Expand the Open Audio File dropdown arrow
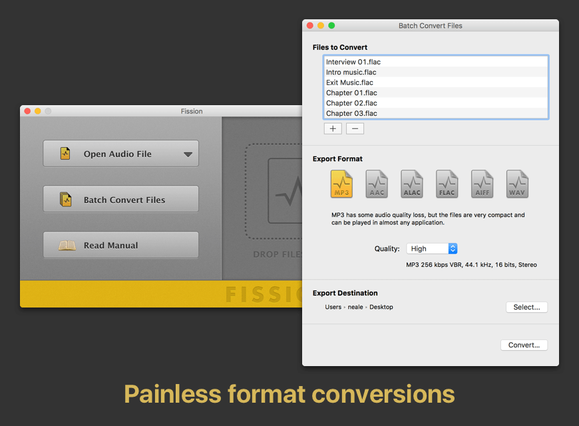Viewport: 579px width, 426px height. (188, 154)
